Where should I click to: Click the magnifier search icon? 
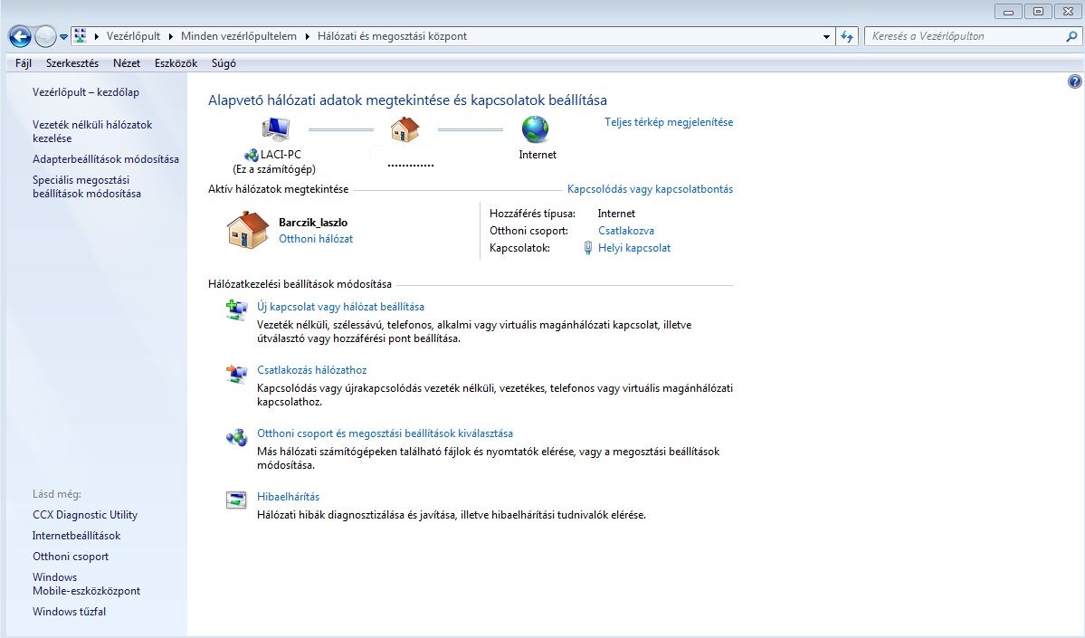coord(1071,36)
